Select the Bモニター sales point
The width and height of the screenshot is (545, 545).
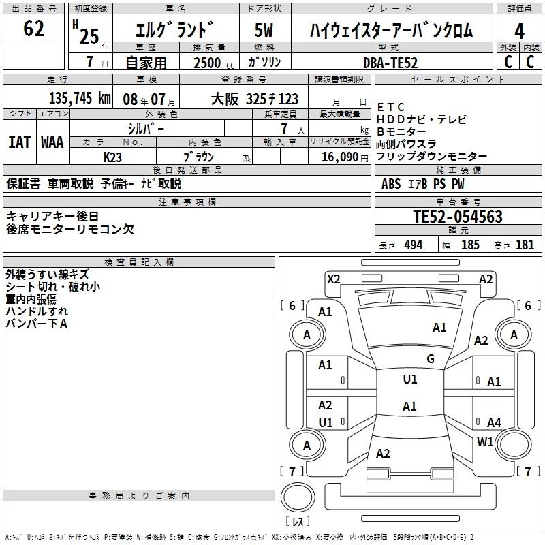(401, 131)
